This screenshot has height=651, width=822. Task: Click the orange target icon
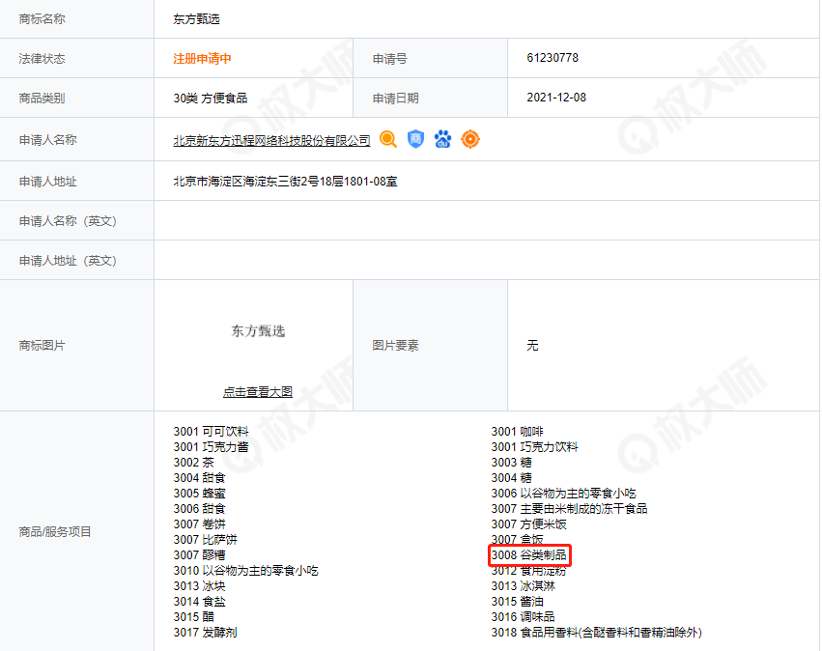point(470,139)
